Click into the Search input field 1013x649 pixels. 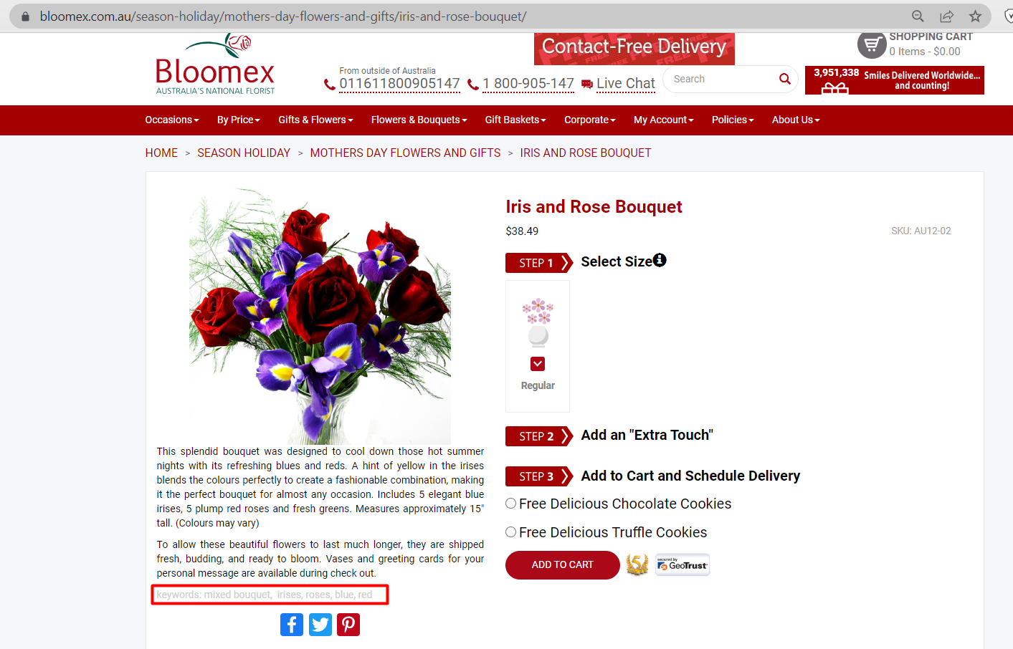[x=720, y=79]
